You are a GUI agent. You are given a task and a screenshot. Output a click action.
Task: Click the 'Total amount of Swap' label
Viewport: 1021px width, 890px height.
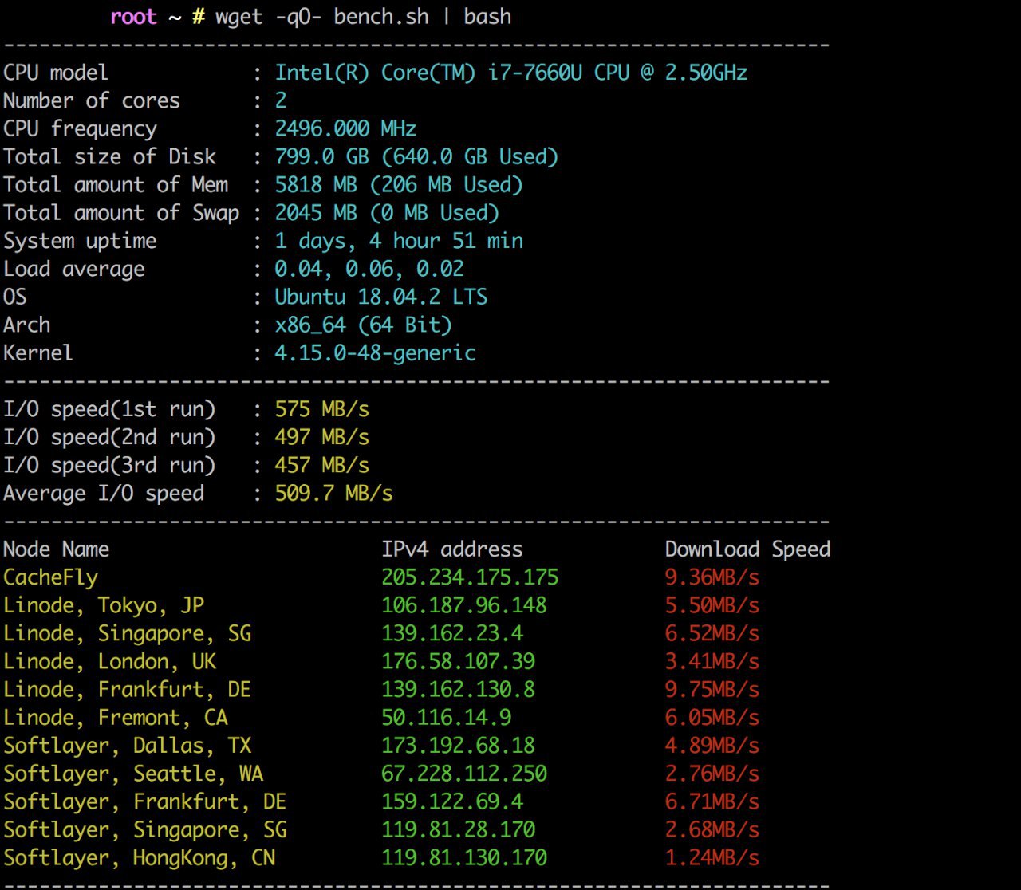pos(121,212)
